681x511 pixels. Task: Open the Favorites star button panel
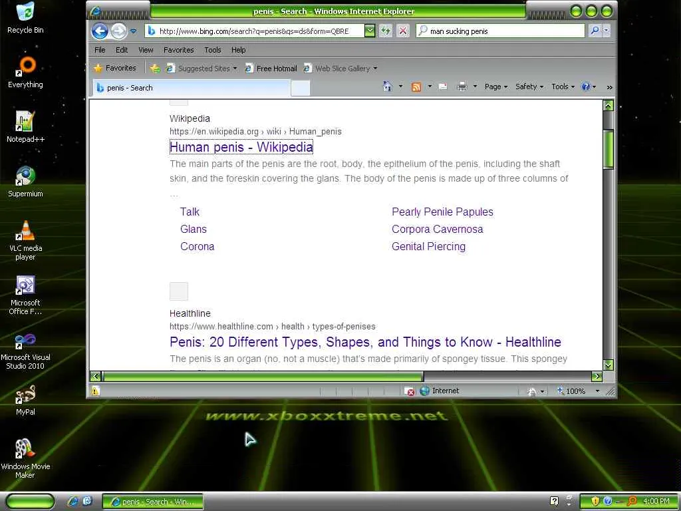tap(115, 69)
